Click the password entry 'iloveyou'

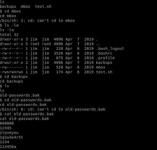click(9, 133)
